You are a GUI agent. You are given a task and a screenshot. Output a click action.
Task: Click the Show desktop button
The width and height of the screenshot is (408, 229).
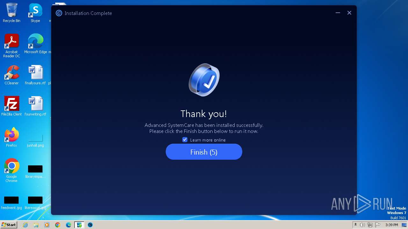[x=404, y=225]
